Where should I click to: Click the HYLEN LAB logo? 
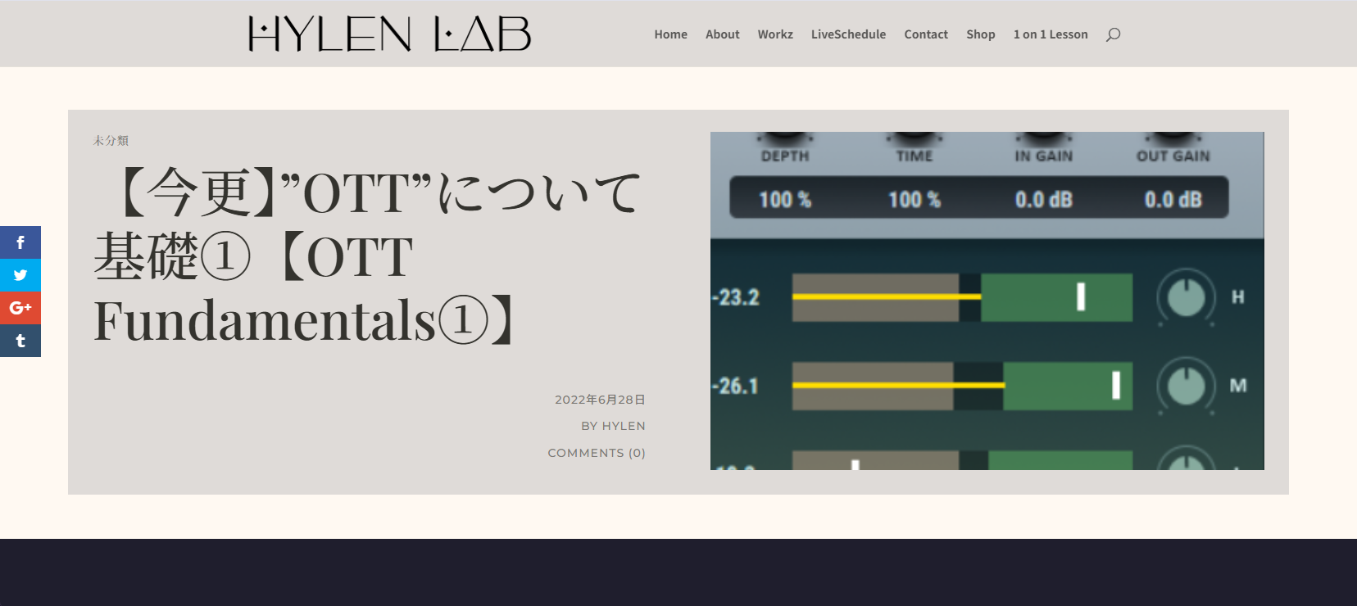(x=390, y=34)
